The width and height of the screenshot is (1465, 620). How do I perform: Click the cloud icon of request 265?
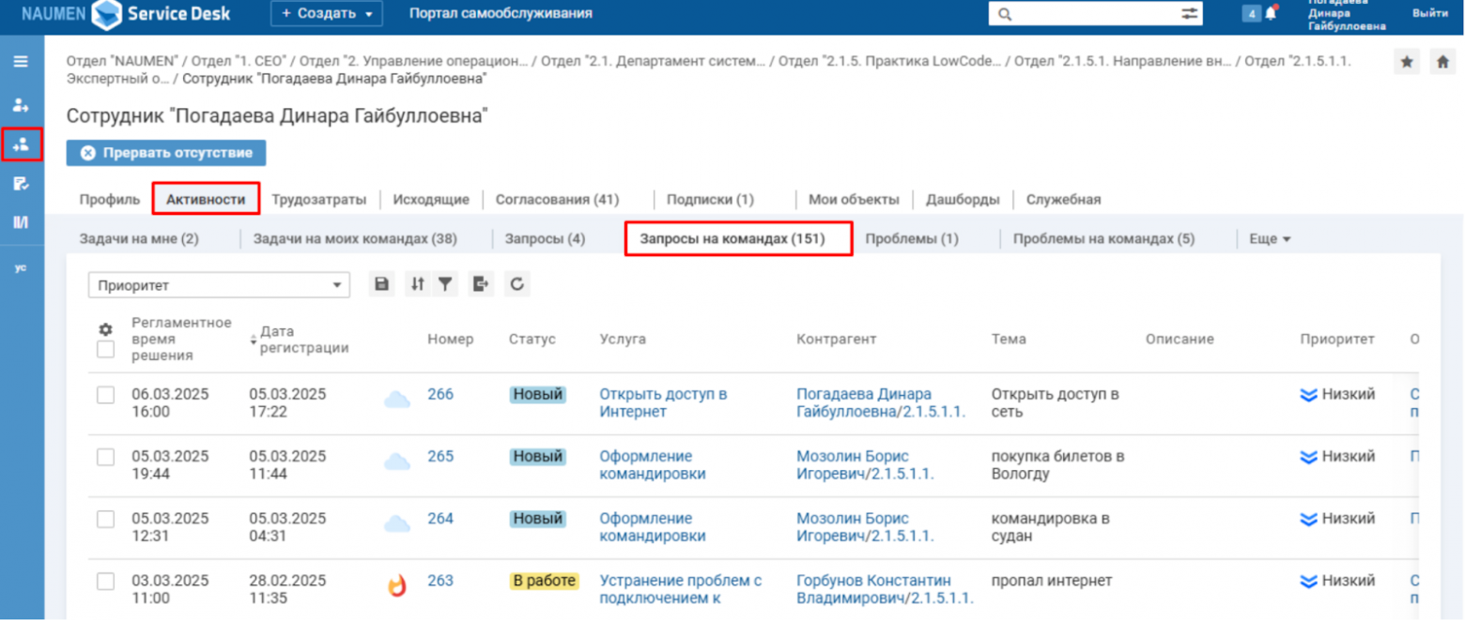point(397,462)
